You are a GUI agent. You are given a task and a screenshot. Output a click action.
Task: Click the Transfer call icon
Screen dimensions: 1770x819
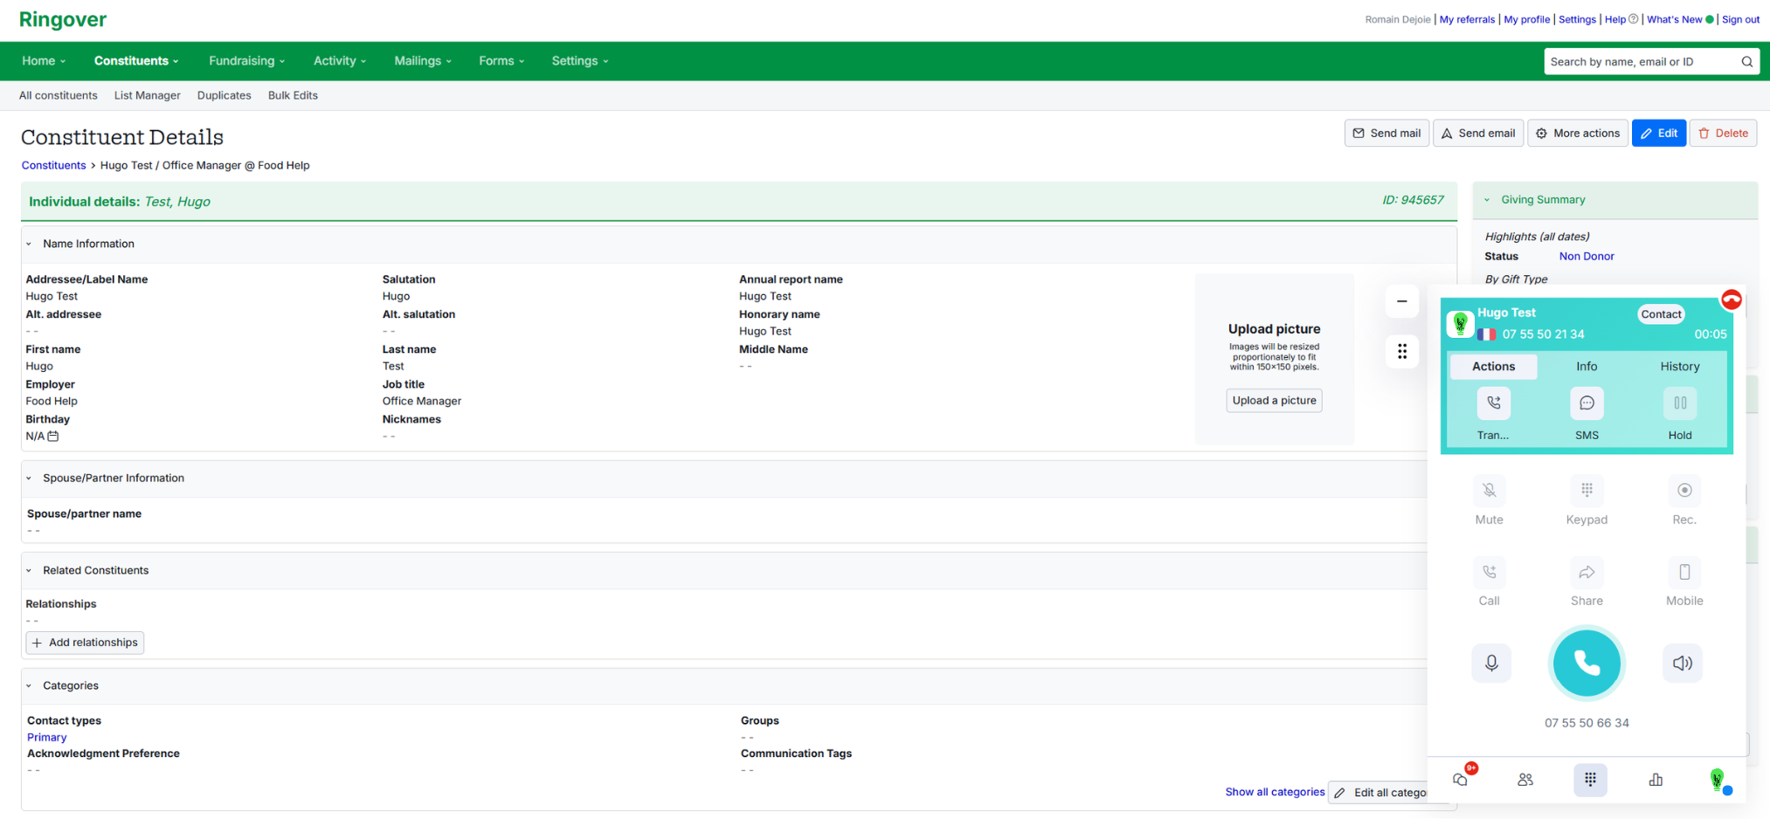(x=1493, y=403)
